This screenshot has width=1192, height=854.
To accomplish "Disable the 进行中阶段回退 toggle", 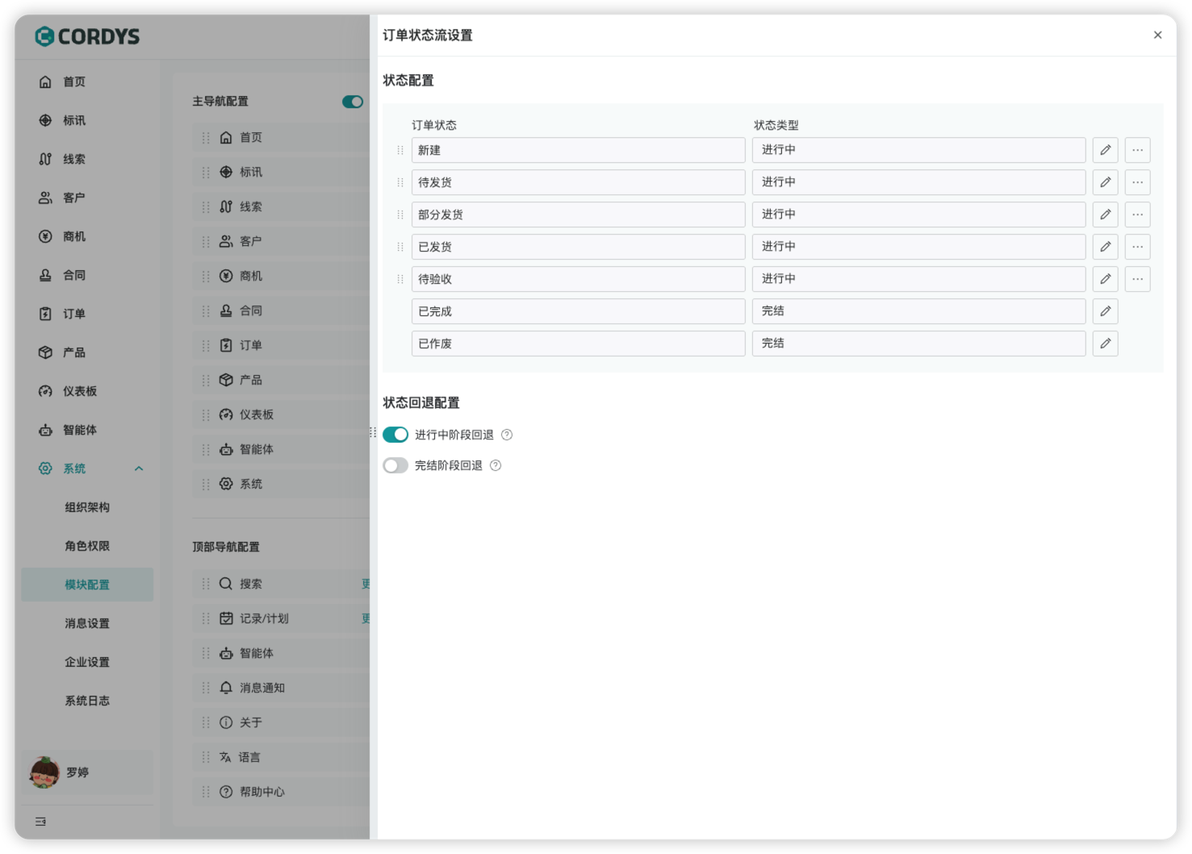I will point(395,434).
